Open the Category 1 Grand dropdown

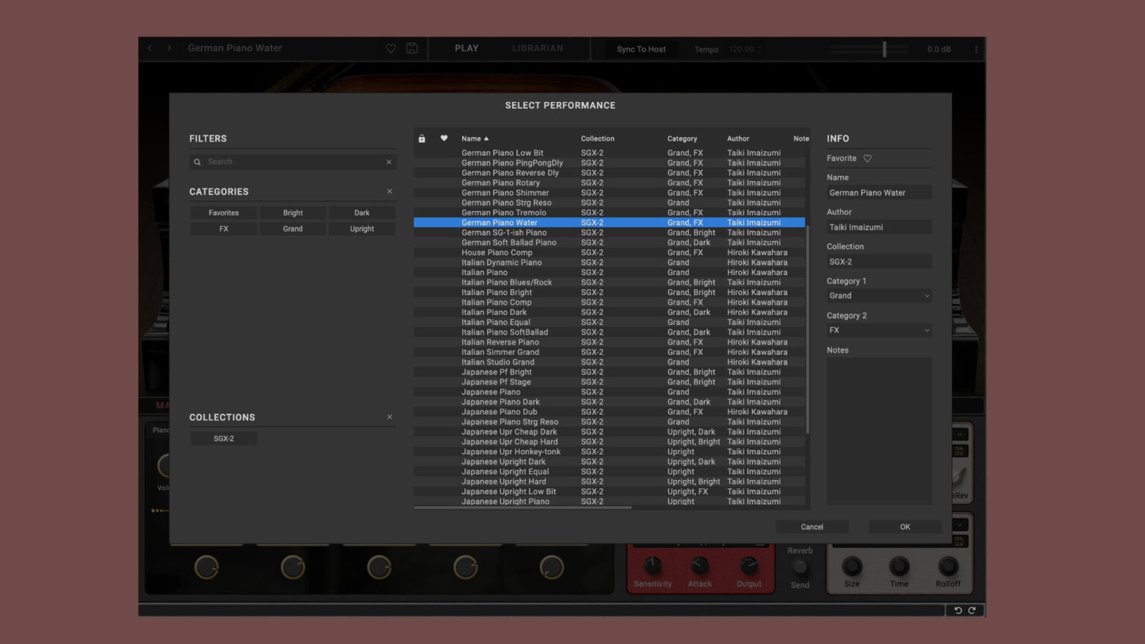click(878, 295)
